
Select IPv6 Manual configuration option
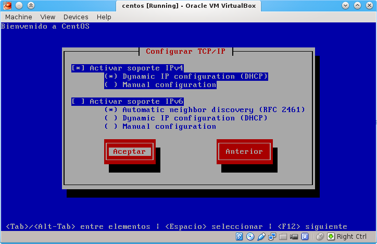(x=160, y=127)
